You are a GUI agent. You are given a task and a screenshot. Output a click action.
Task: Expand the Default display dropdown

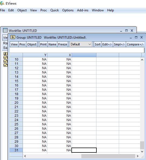coord(81,44)
